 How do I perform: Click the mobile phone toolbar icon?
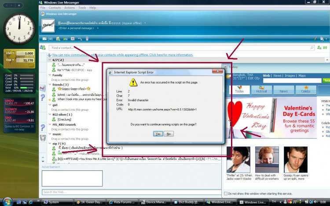tap(87, 39)
